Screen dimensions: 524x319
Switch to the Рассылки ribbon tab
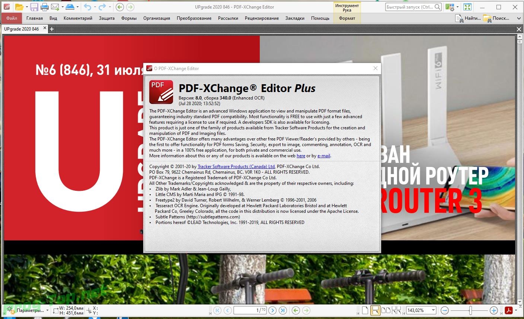228,18
